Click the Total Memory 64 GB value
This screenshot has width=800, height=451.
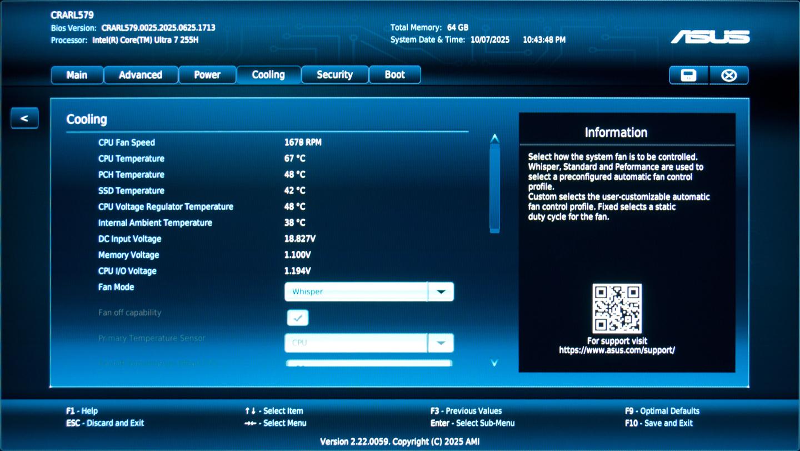pyautogui.click(x=458, y=27)
